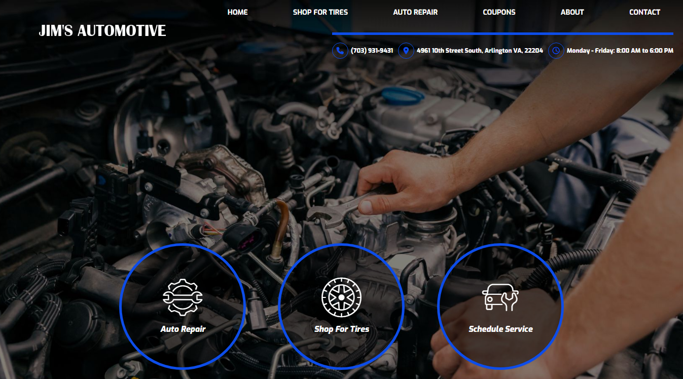Screen dimensions: 683x379
Task: Open the Auto Repair circle label
Action: (183, 329)
